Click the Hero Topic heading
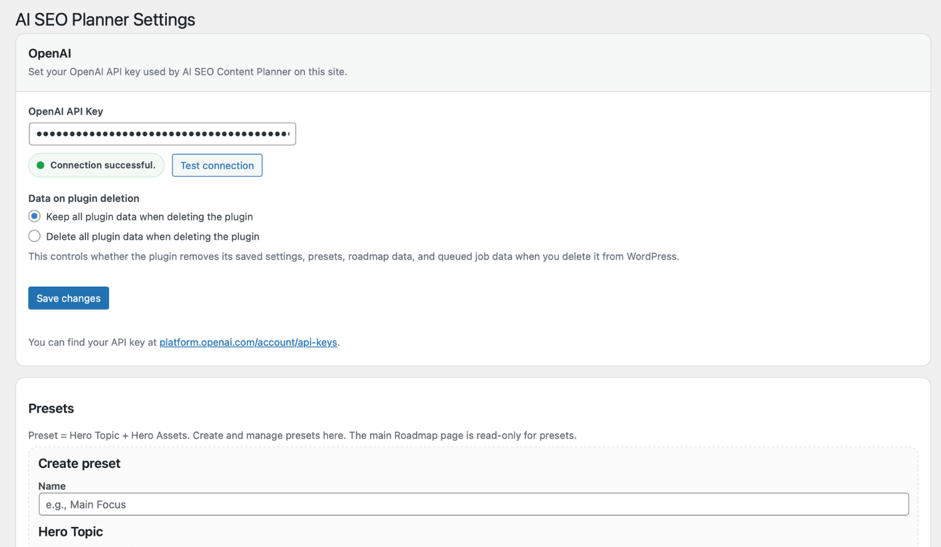The width and height of the screenshot is (941, 547). 70,532
